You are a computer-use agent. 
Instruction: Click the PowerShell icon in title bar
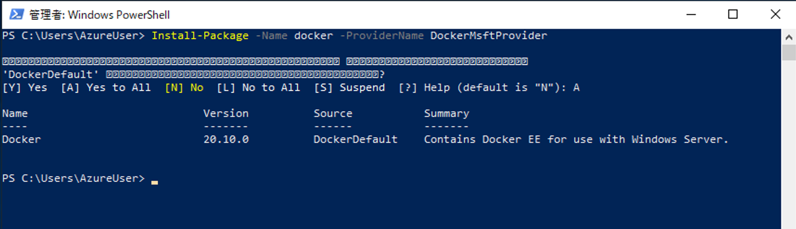[x=17, y=14]
